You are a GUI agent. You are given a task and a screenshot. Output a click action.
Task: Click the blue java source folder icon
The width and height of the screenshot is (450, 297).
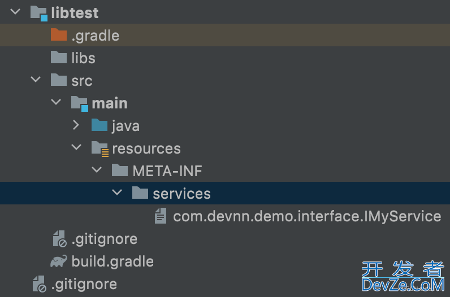coord(99,125)
